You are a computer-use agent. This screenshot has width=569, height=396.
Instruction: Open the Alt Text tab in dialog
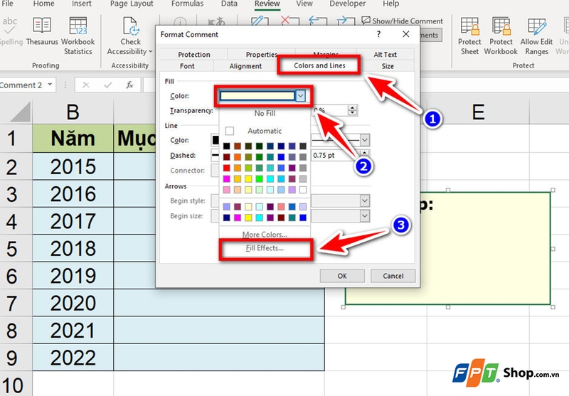[x=385, y=55]
